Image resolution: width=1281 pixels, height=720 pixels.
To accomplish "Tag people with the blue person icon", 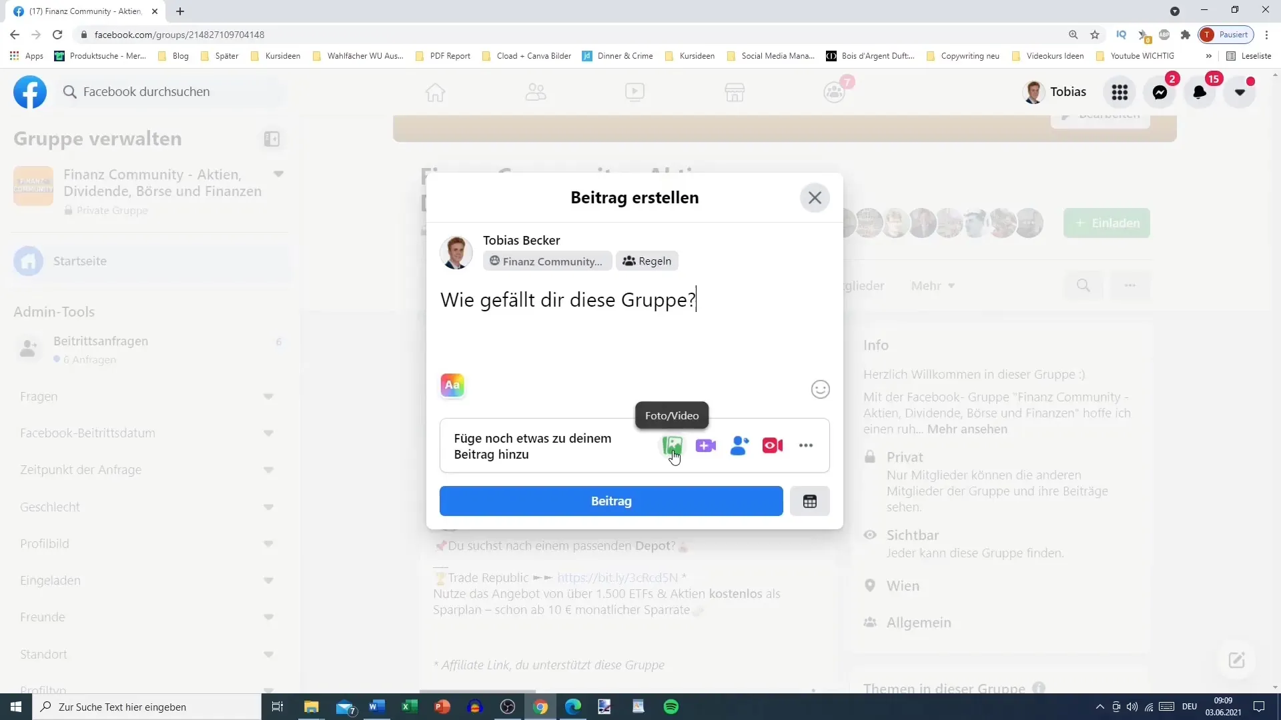I will coord(739,445).
